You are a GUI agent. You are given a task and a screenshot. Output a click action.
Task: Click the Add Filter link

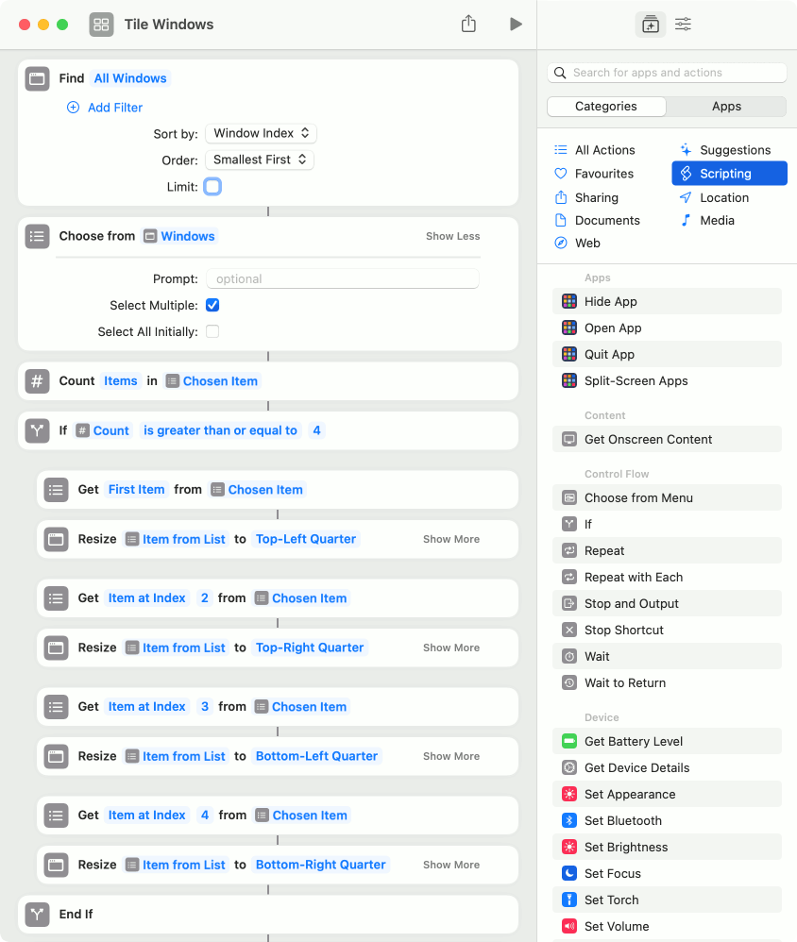tap(114, 108)
